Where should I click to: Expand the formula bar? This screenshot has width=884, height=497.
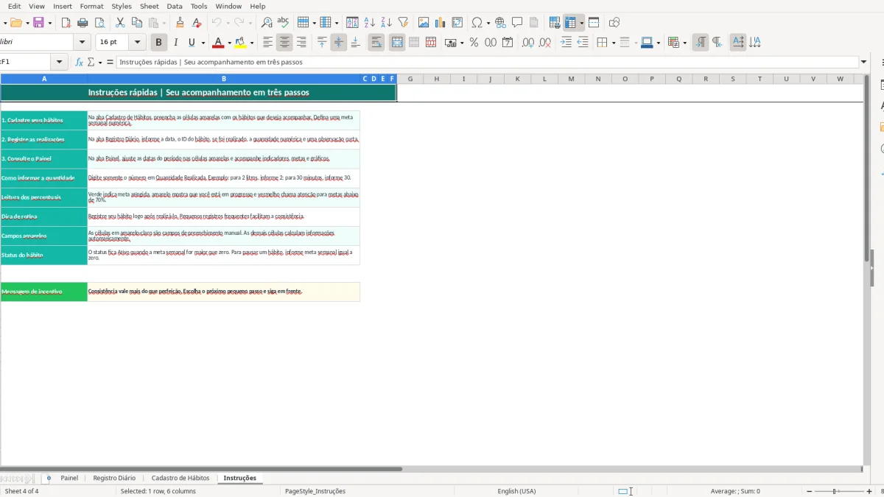click(864, 63)
